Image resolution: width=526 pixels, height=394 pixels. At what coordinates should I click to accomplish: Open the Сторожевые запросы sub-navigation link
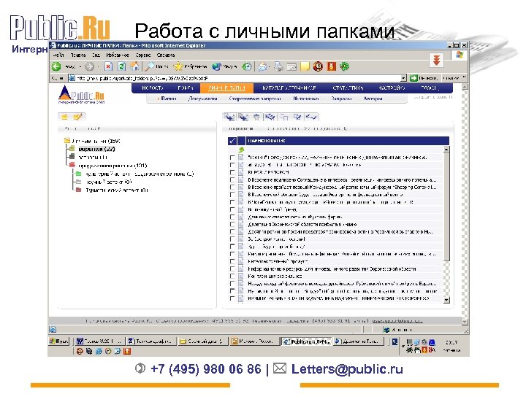255,98
